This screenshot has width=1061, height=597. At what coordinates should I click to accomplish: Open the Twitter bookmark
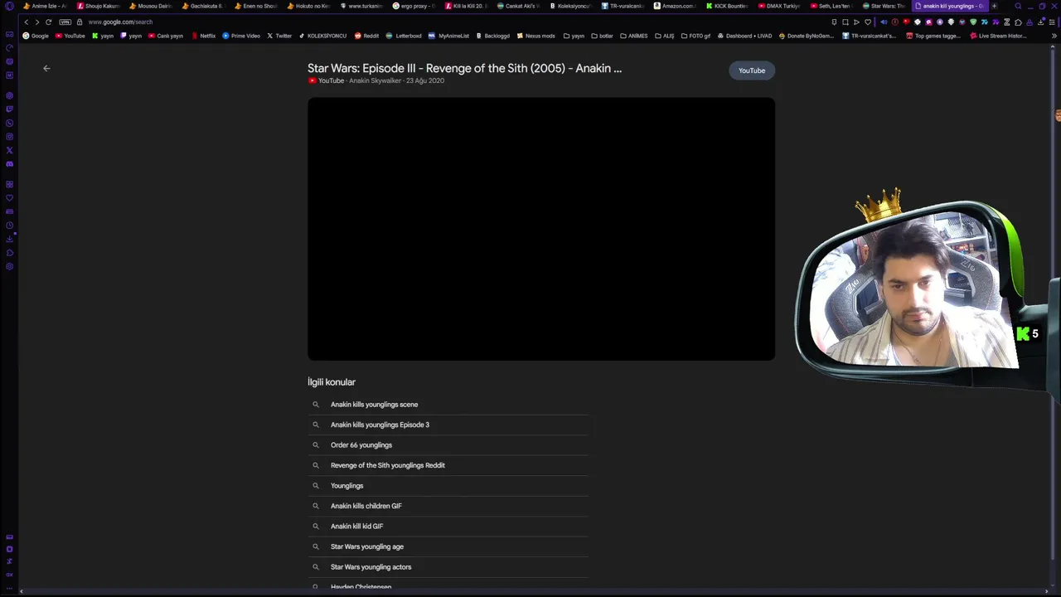(279, 36)
